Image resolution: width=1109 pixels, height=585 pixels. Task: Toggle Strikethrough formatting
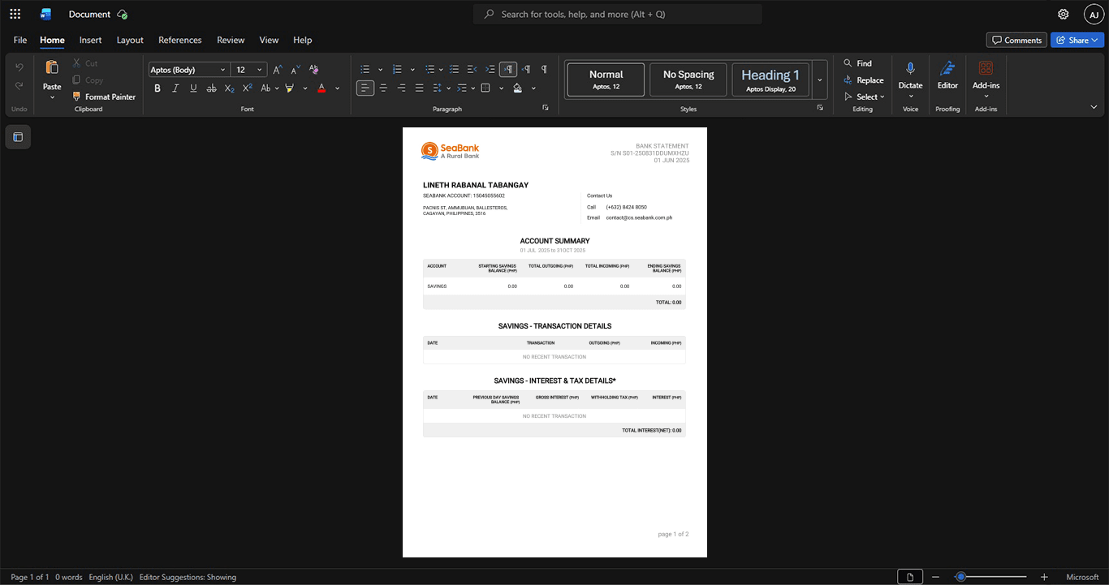211,88
